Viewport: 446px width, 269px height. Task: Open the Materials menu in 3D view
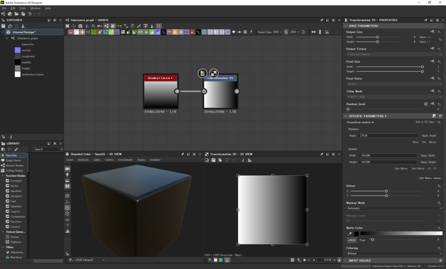point(83,160)
